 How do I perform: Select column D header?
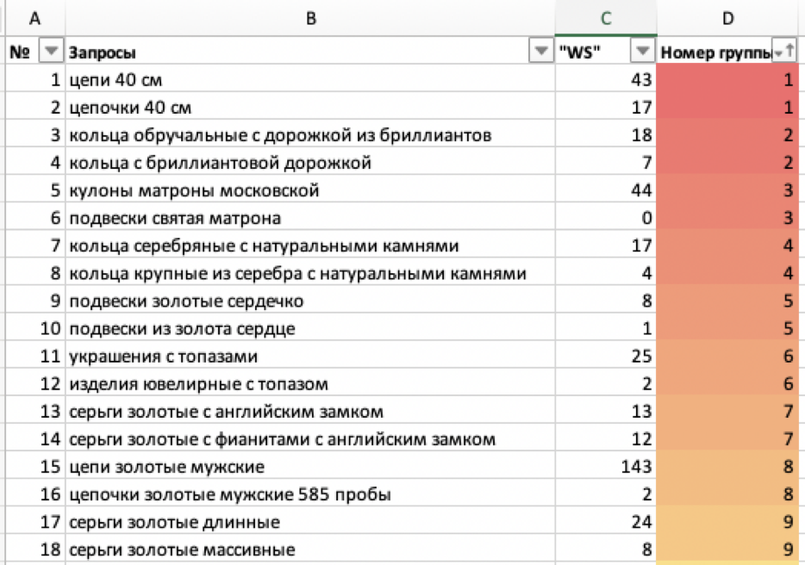727,18
